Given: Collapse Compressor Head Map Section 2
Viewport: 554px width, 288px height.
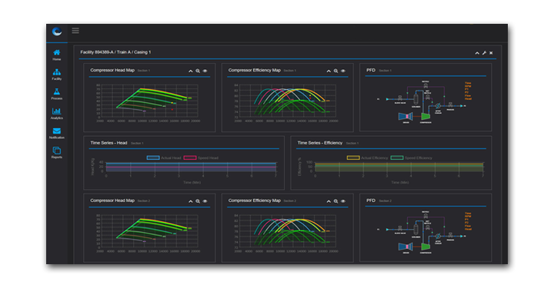Looking at the screenshot, I should [191, 201].
